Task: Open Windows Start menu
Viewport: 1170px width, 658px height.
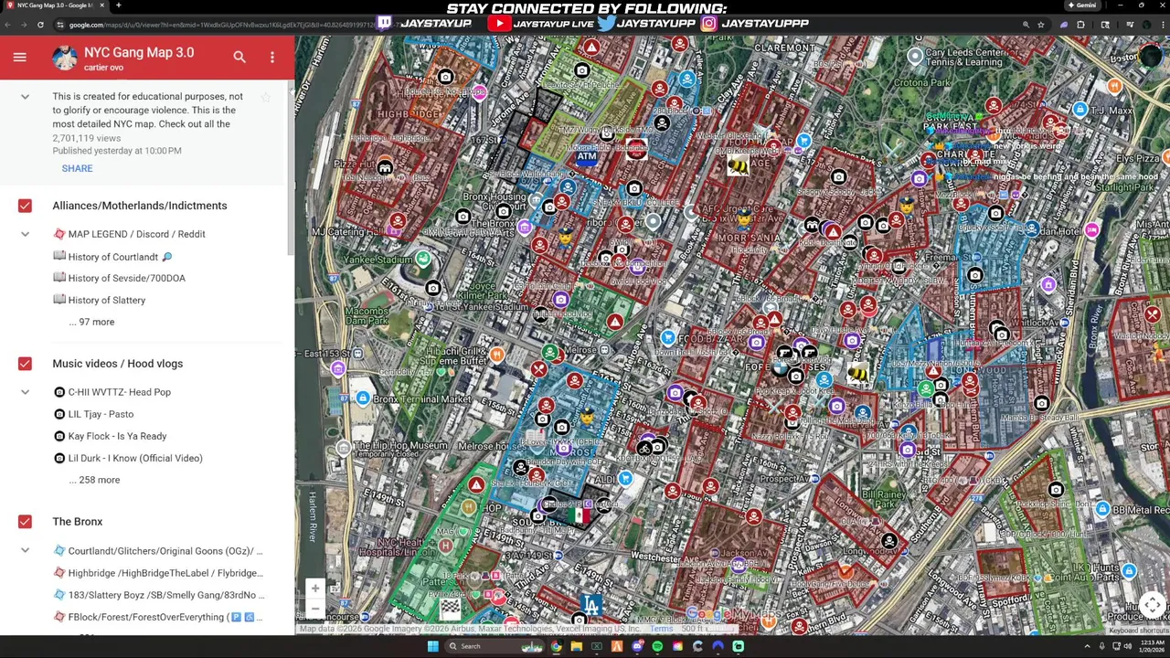Action: point(433,646)
